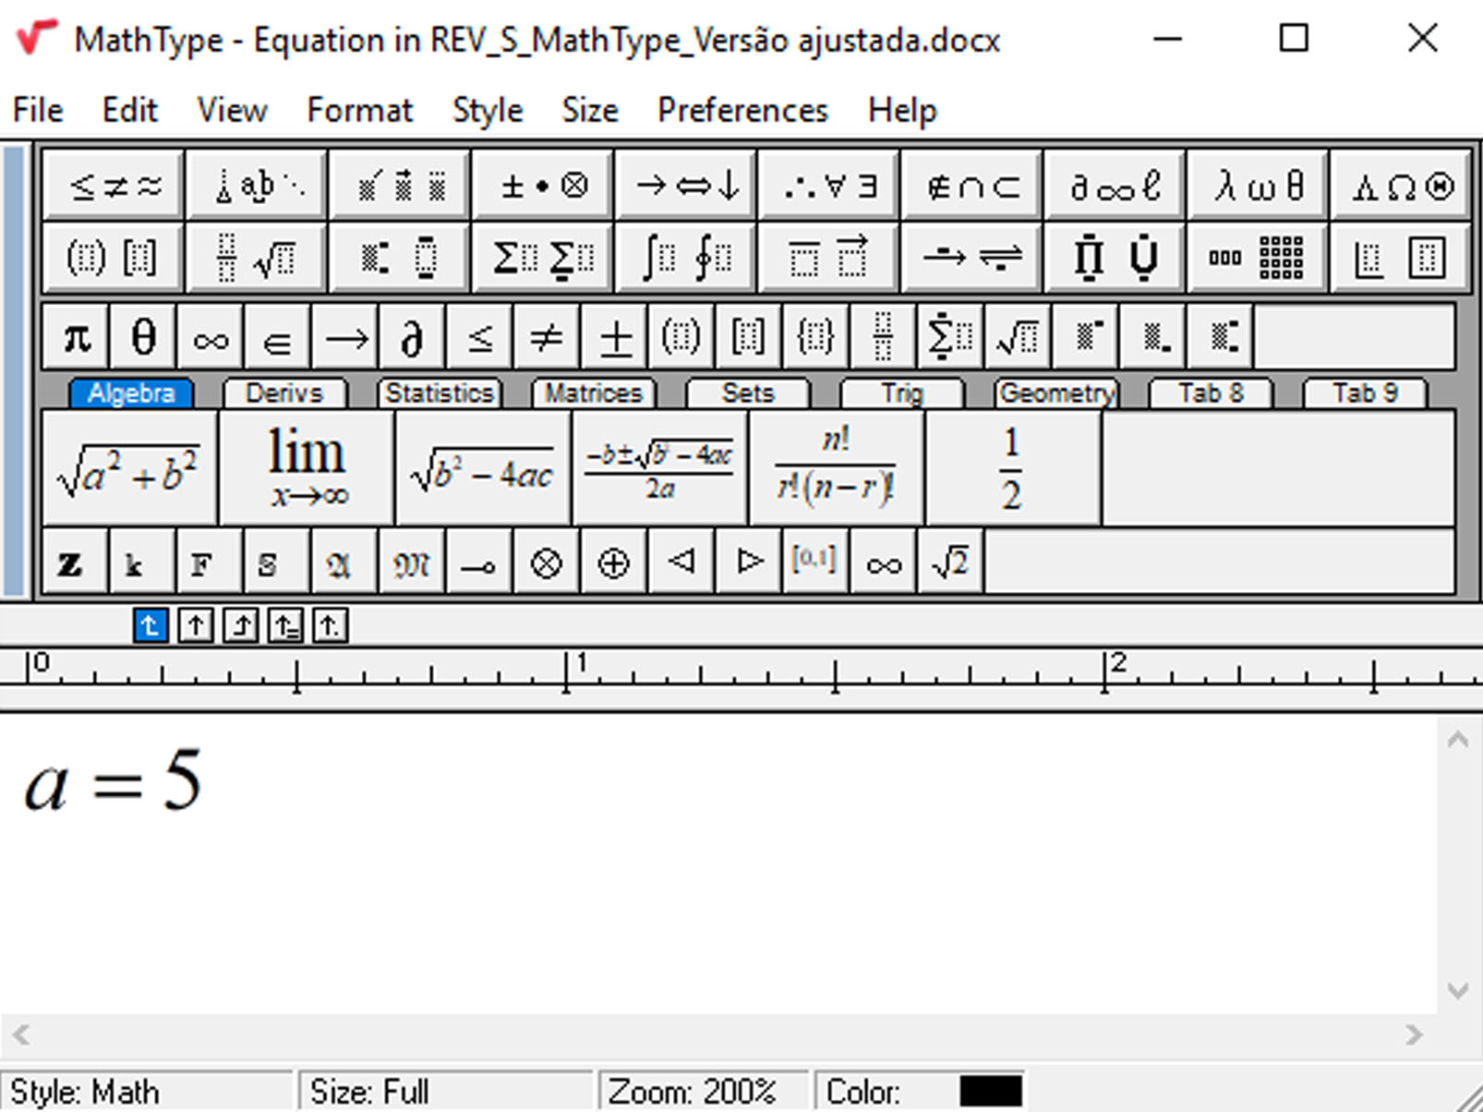This screenshot has width=1483, height=1112.
Task: Insert the infinity symbol from the small bar
Action: click(x=211, y=337)
